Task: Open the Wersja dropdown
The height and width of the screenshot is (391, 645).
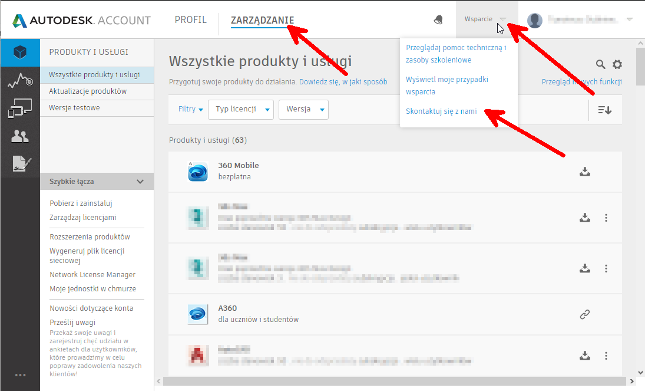Action: [303, 110]
